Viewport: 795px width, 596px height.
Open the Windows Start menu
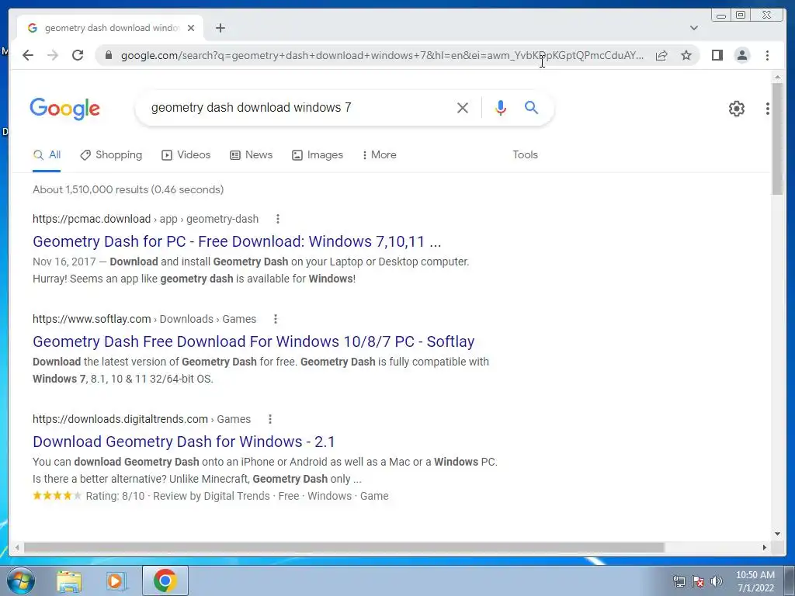[x=21, y=580]
